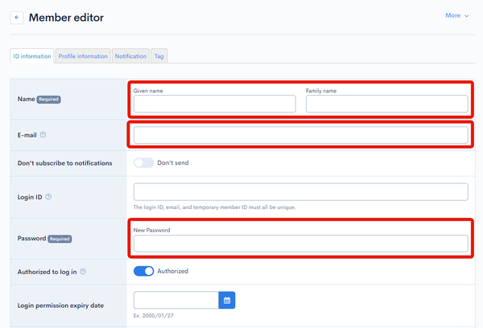
Task: Go back using the arrow button
Action: point(17,18)
